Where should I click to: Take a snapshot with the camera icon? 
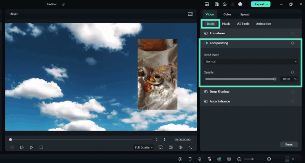170,147
